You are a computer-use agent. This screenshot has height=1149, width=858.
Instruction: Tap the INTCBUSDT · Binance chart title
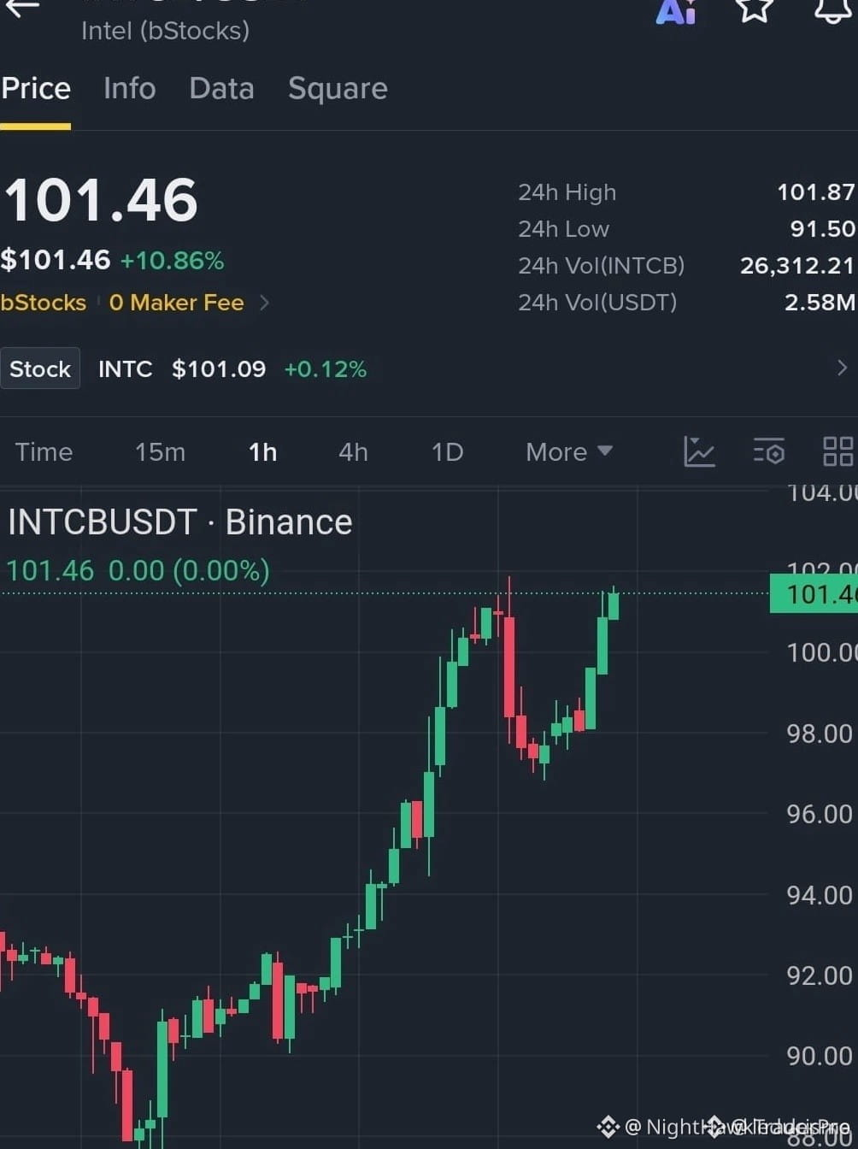(179, 522)
